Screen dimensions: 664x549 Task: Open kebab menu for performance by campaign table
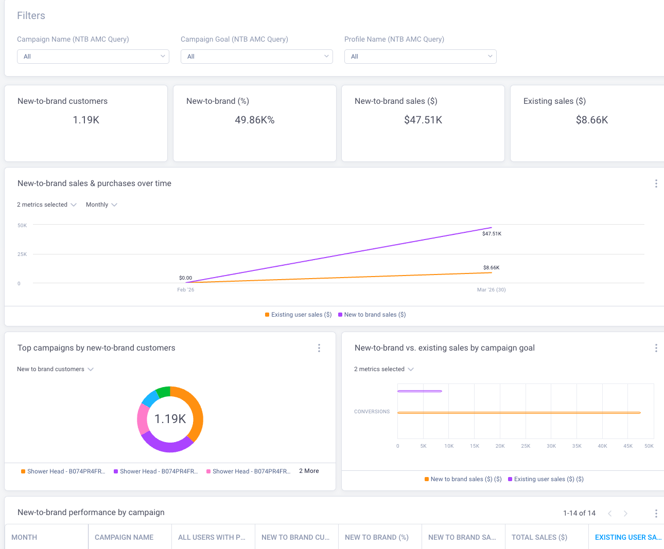click(656, 513)
